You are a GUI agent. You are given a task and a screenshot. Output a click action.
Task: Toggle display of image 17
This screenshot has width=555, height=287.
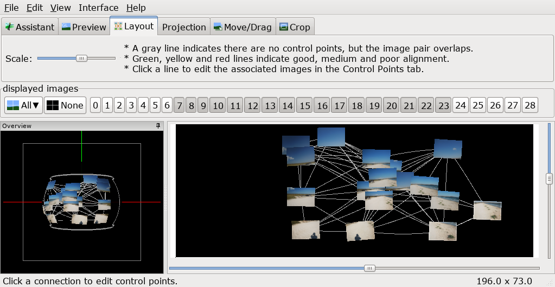(x=339, y=105)
